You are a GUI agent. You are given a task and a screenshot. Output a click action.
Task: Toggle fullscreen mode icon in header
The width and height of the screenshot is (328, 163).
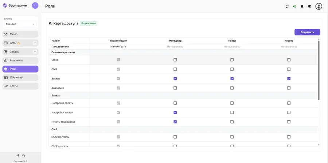point(287,6)
